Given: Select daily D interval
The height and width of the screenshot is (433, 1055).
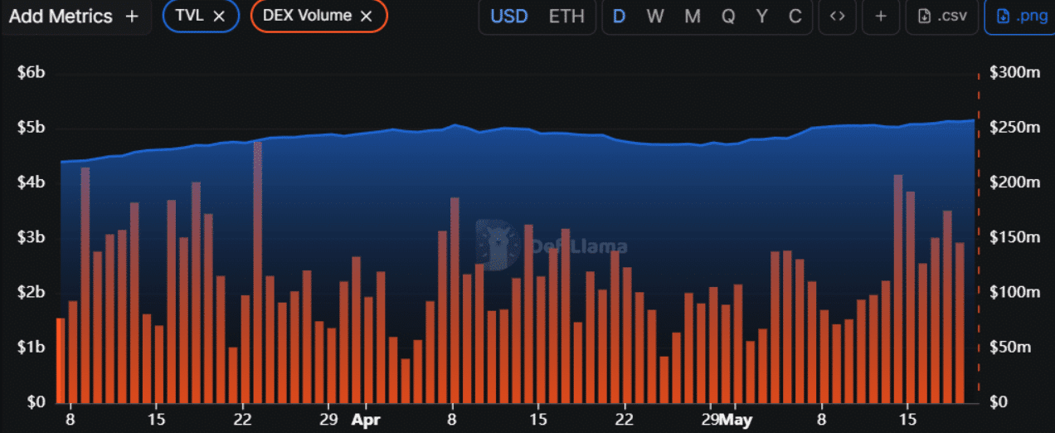Looking at the screenshot, I should click(x=619, y=17).
